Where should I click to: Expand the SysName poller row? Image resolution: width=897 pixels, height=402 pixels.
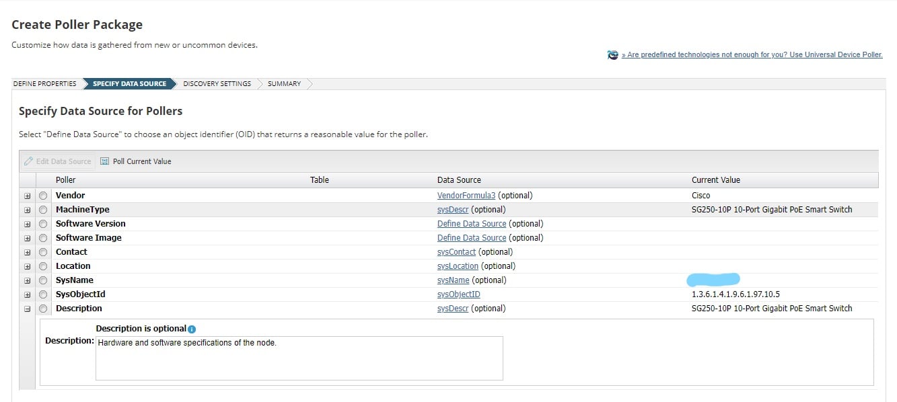point(28,280)
